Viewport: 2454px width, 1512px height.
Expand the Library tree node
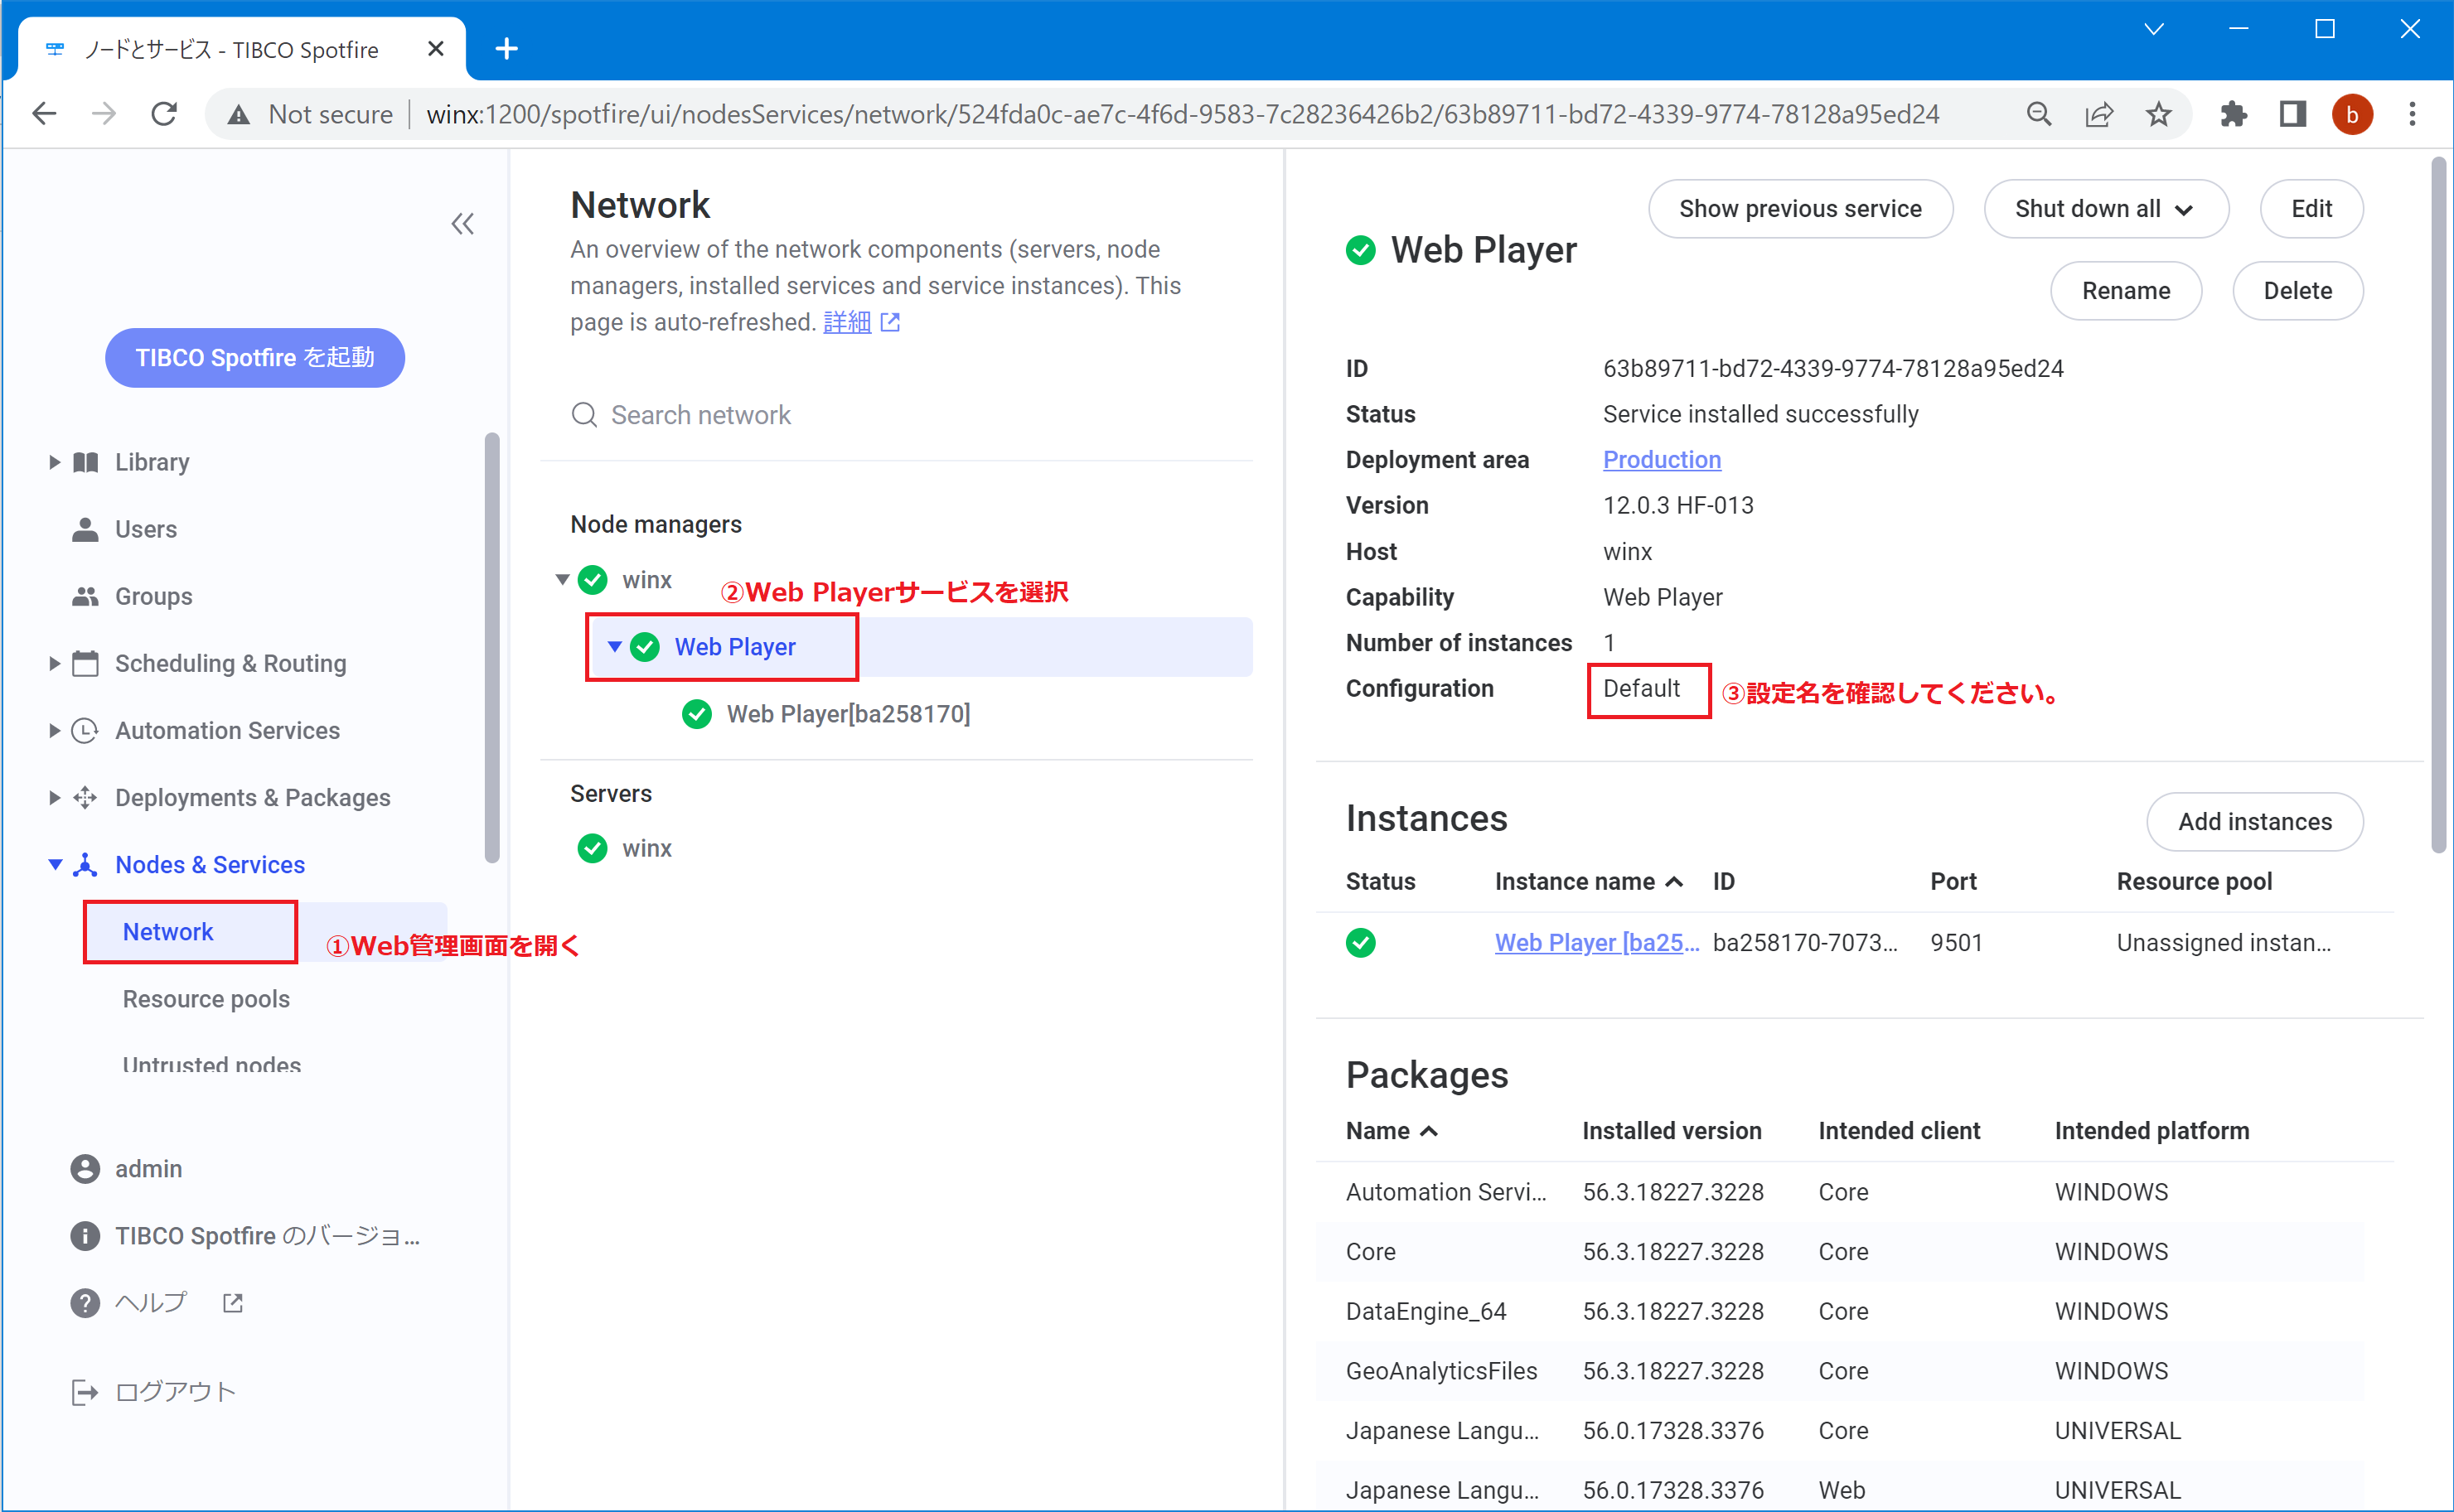click(x=54, y=462)
